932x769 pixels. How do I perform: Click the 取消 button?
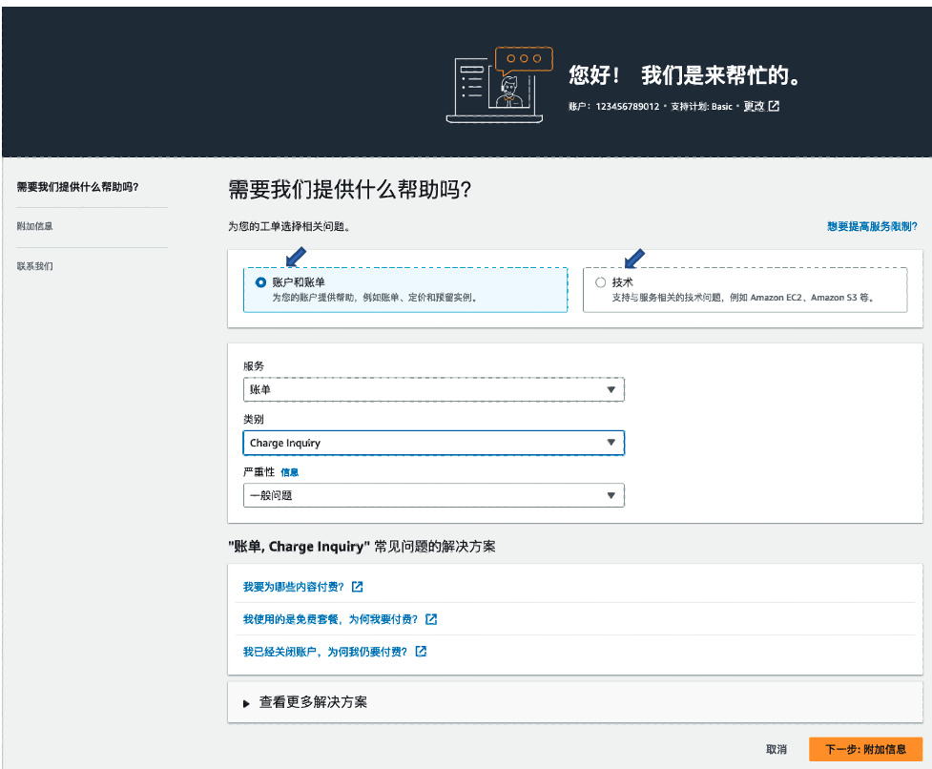[x=775, y=750]
